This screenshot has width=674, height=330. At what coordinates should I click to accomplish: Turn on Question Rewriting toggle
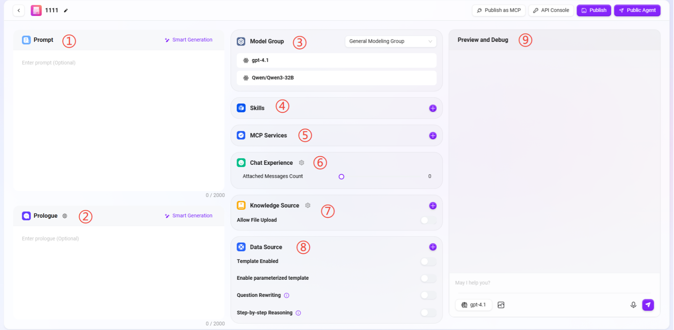pos(428,295)
